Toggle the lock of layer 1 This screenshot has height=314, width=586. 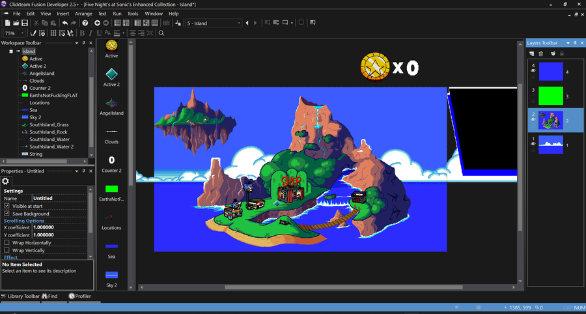tap(533, 150)
